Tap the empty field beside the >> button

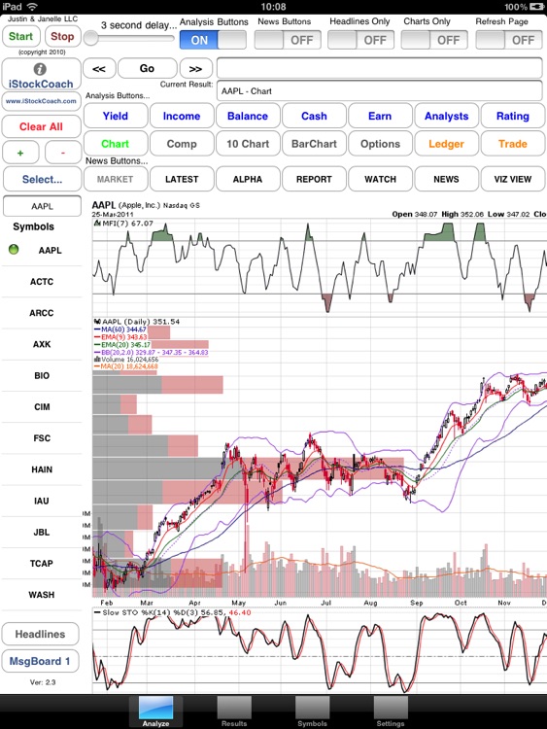pyautogui.click(x=379, y=68)
